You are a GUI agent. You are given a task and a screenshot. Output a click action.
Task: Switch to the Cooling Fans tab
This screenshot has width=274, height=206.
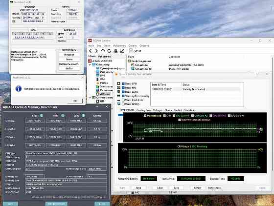pos(143,110)
